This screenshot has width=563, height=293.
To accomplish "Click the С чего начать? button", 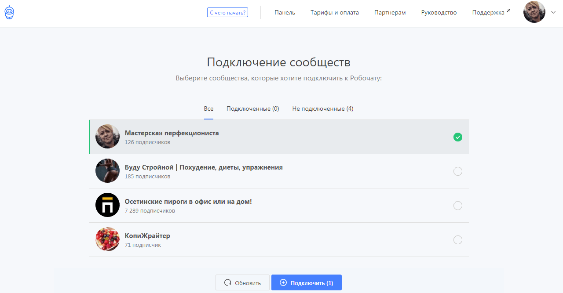I will click(227, 12).
